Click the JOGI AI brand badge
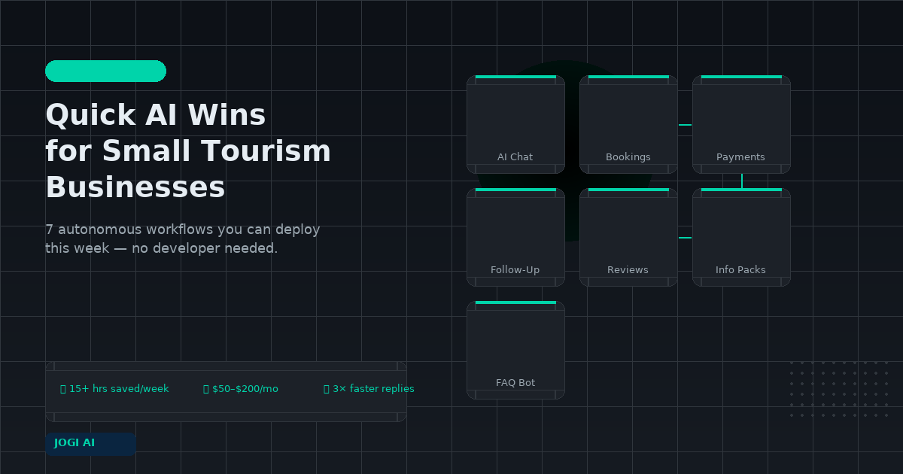903x474 pixels. tap(90, 444)
